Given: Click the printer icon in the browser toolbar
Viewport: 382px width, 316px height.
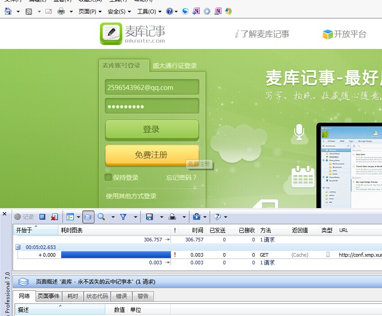Looking at the screenshot, I should click(61, 11).
